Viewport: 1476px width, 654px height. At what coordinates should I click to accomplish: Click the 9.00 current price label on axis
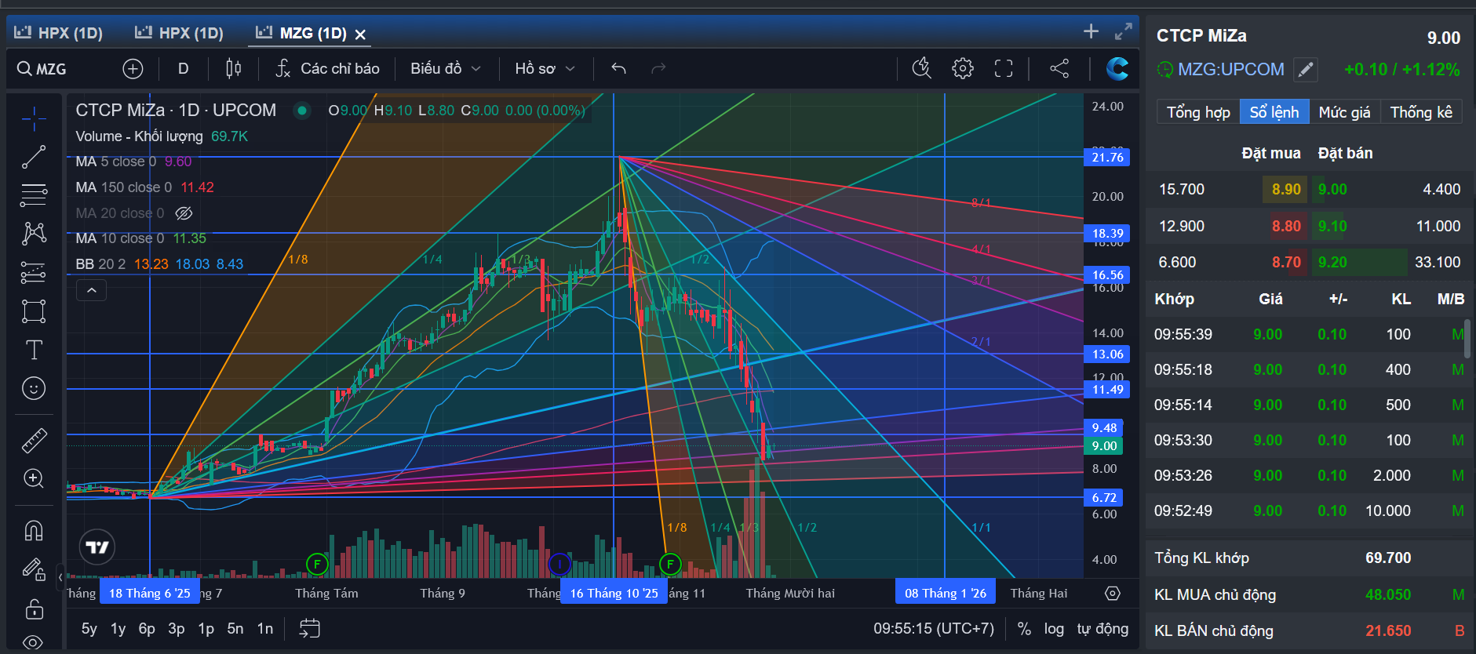tap(1103, 446)
